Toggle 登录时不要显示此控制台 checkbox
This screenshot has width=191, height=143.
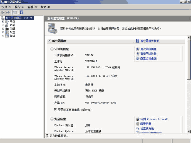click(55, 110)
